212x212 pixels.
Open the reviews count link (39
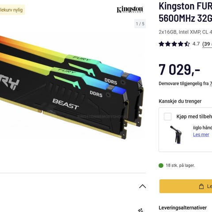207,44
